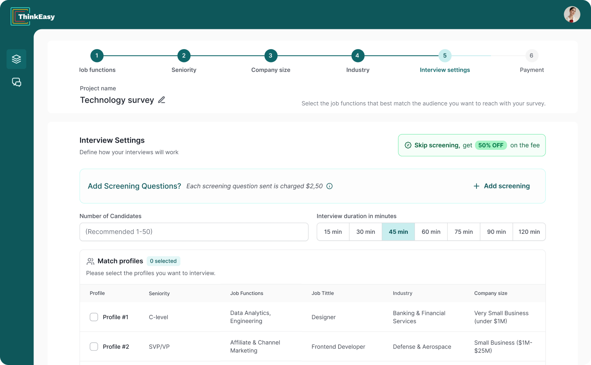Click the Job Tittle column header
Viewport: 591px width, 365px height.
[322, 293]
